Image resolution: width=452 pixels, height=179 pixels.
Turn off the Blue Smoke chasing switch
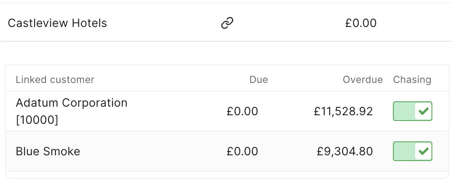(413, 151)
